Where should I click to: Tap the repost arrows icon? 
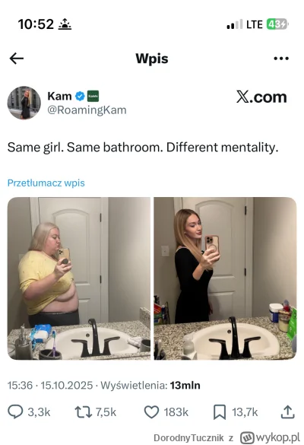tap(83, 412)
